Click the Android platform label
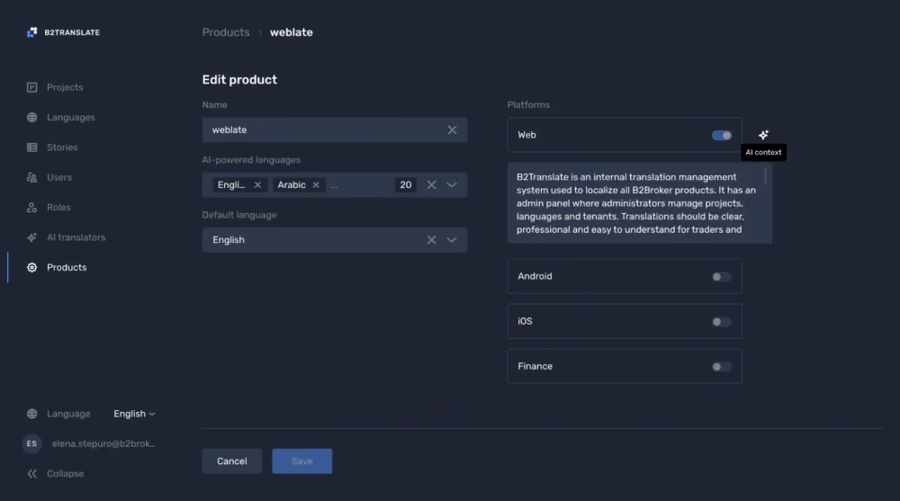900x501 pixels. pos(535,276)
